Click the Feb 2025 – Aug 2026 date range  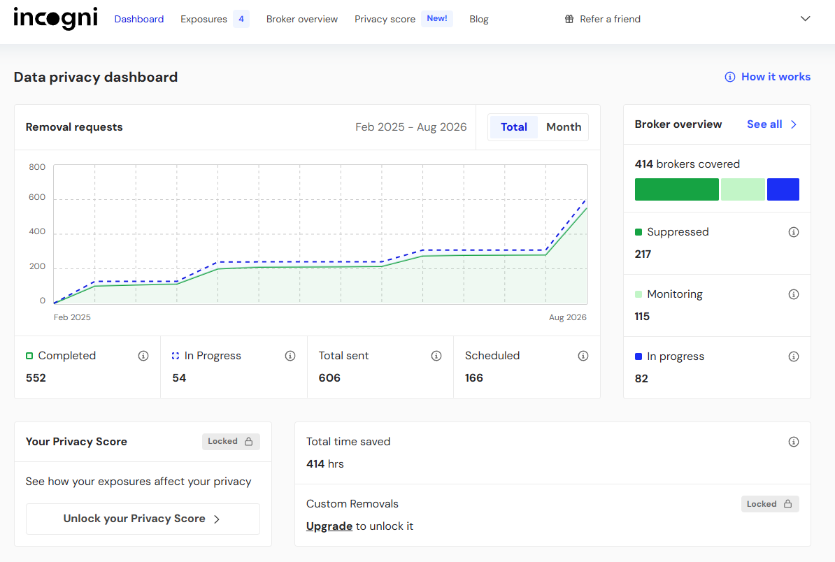[411, 127]
